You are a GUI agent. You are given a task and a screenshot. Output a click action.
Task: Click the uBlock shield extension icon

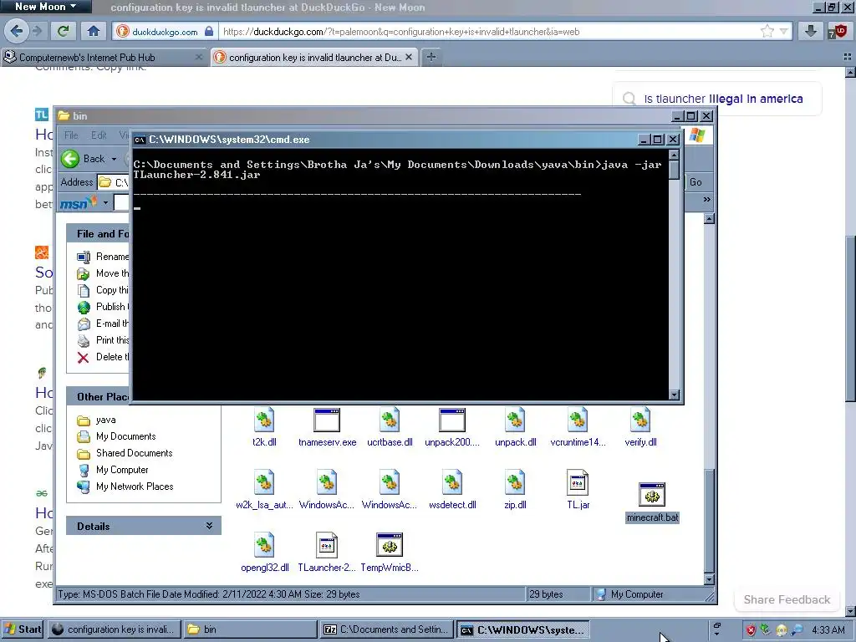[x=838, y=31]
